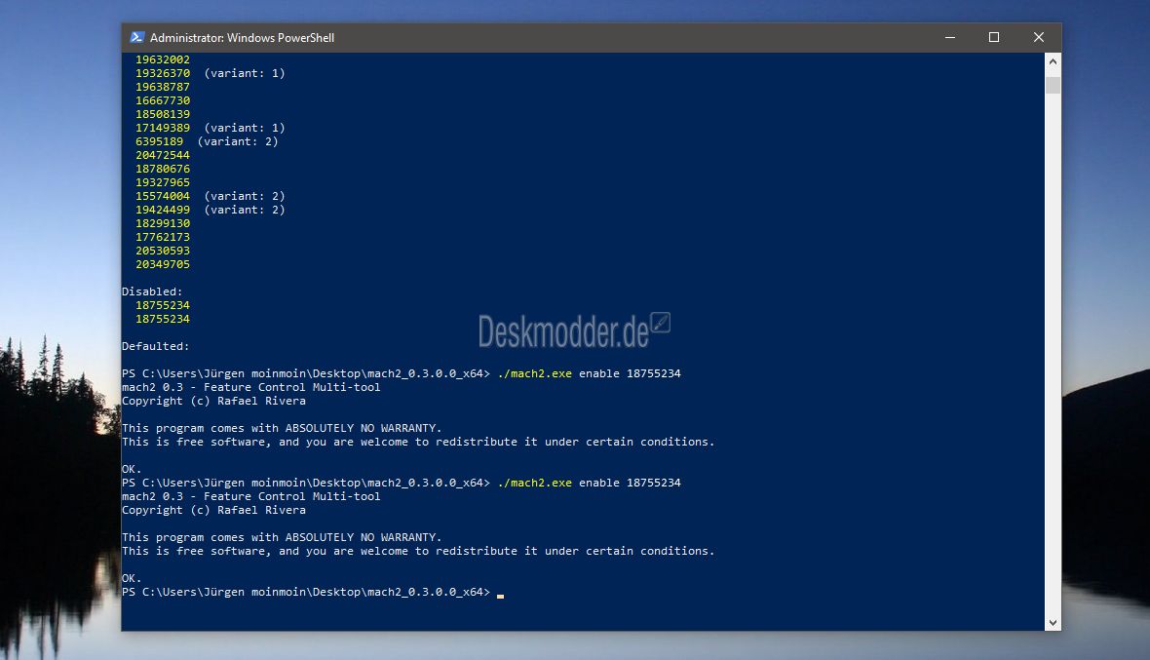Click the Disabled: heading
1150x660 pixels.
click(x=152, y=291)
